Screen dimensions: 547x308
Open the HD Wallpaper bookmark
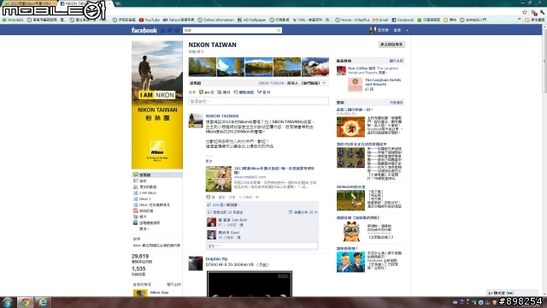coord(251,20)
